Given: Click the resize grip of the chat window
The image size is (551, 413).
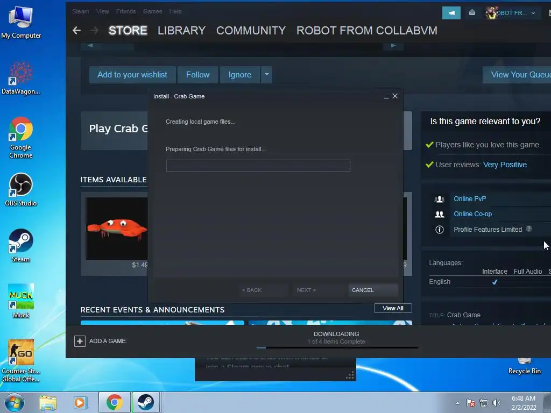Looking at the screenshot, I should click(x=350, y=375).
